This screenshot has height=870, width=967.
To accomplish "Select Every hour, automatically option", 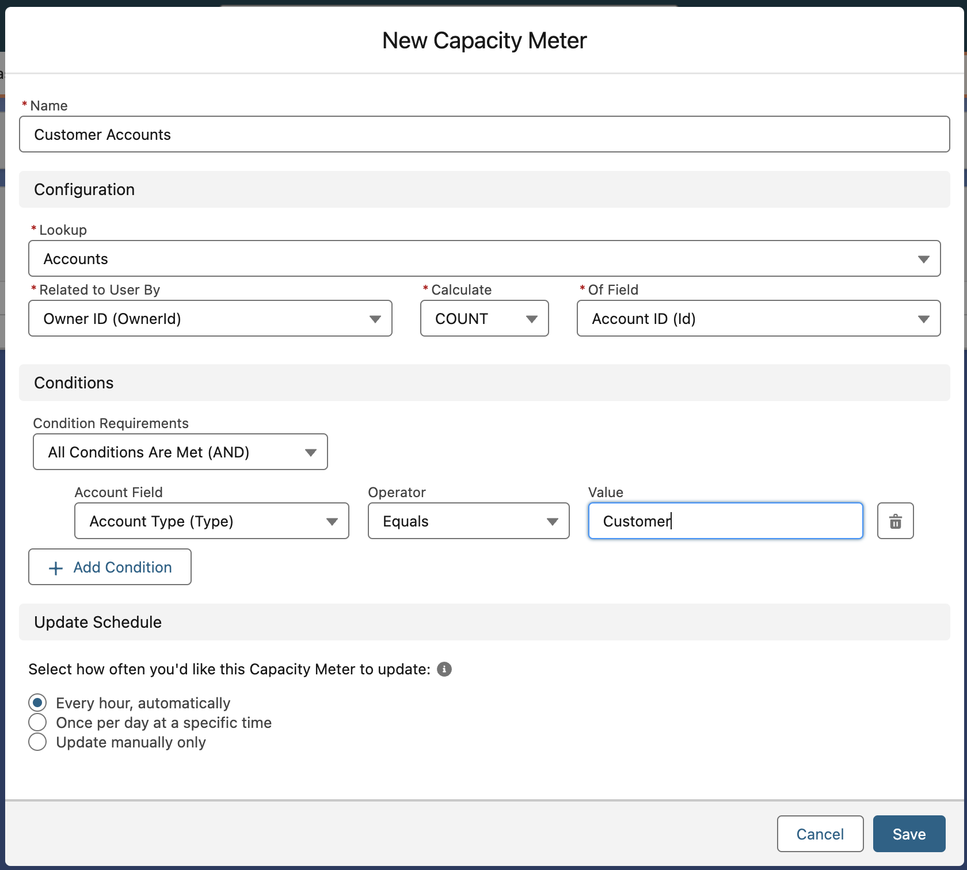I will (38, 703).
